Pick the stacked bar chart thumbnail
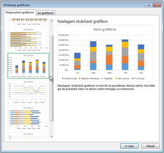The image size is (164, 153). [29, 118]
